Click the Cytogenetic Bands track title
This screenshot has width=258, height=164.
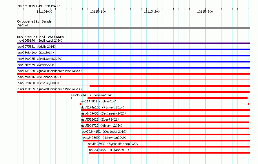tap(34, 21)
